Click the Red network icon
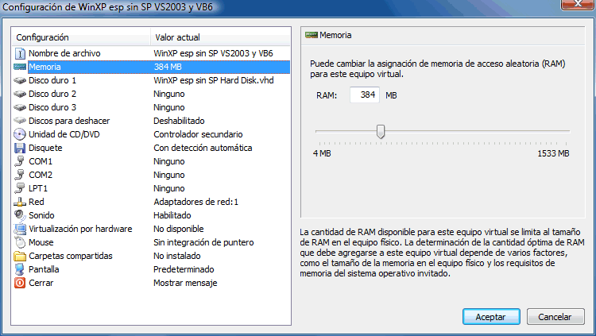The height and width of the screenshot is (336, 596). 20,202
